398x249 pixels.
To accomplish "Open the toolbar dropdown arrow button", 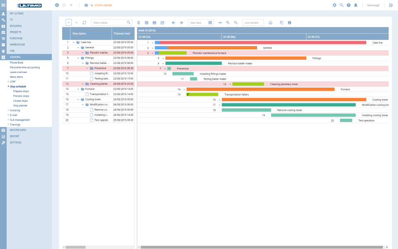I will pos(68,22).
